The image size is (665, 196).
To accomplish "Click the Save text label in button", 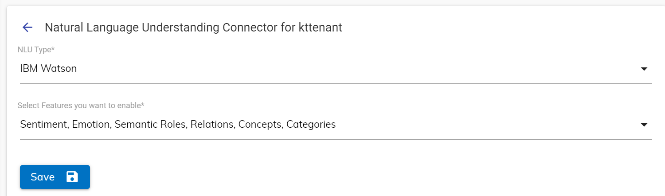I will [x=43, y=177].
